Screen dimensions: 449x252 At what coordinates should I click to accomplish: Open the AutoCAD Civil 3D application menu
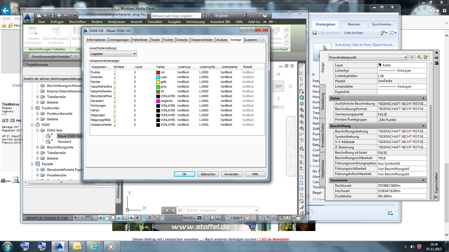tap(28, 18)
